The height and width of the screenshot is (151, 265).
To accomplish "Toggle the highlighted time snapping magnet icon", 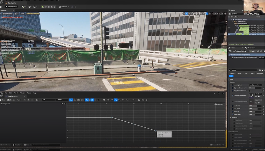I will [x=87, y=100].
